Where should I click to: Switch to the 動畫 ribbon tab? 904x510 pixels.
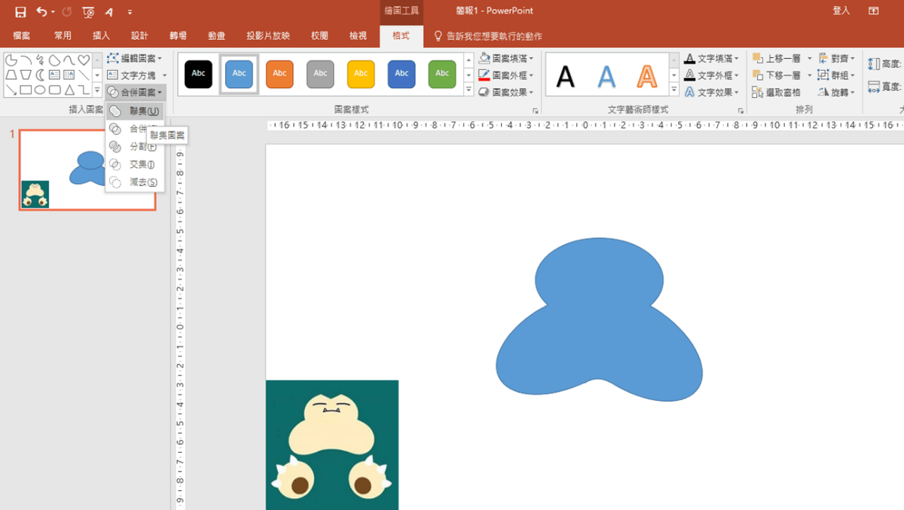[x=216, y=35]
